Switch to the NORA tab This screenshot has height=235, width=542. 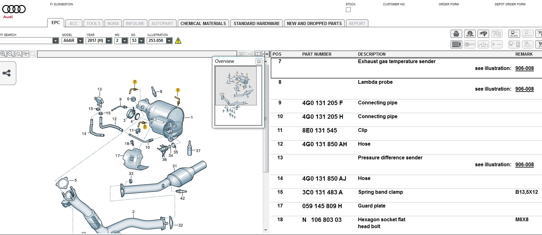click(x=113, y=23)
